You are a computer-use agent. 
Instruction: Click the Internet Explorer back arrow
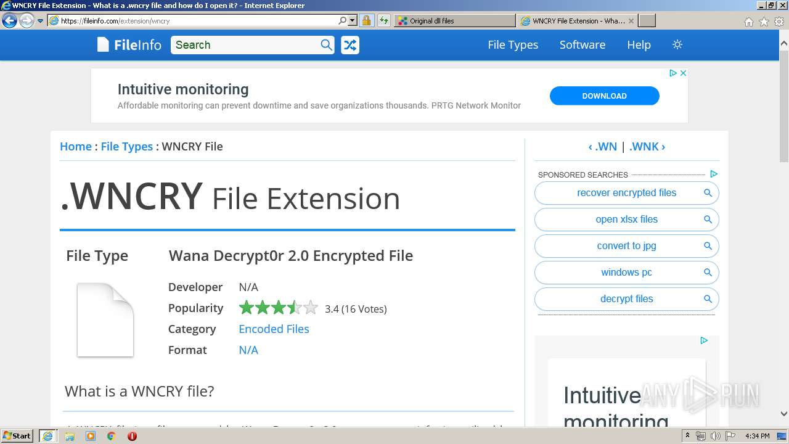coord(9,21)
